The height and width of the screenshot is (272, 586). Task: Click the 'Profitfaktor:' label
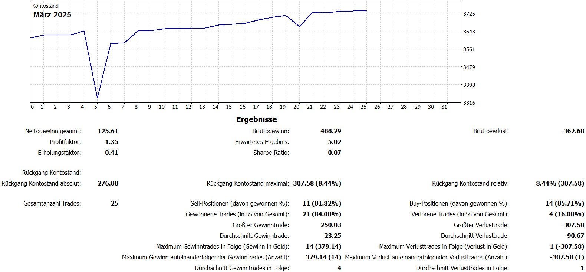pos(66,142)
